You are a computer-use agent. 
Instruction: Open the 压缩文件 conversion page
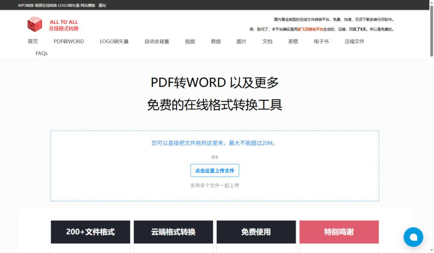[354, 41]
